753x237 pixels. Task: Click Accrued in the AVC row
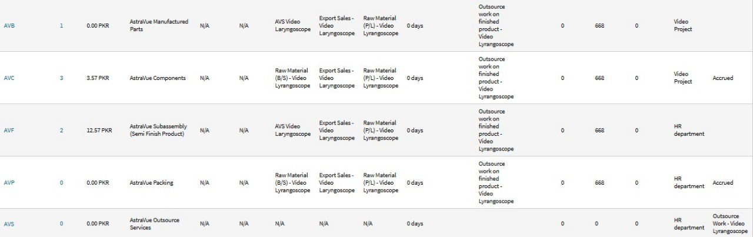[722, 78]
